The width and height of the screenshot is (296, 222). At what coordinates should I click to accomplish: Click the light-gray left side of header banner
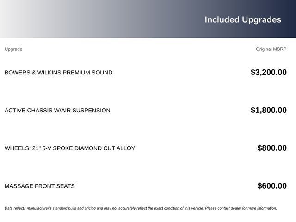28,19
